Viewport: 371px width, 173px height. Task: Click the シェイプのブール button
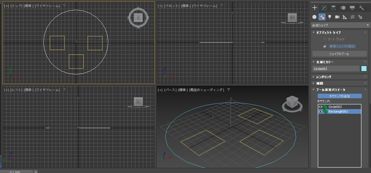339,54
